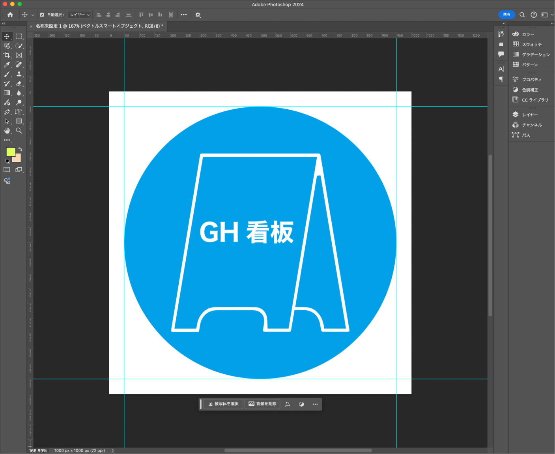Click the Home icon in options bar

10,15
